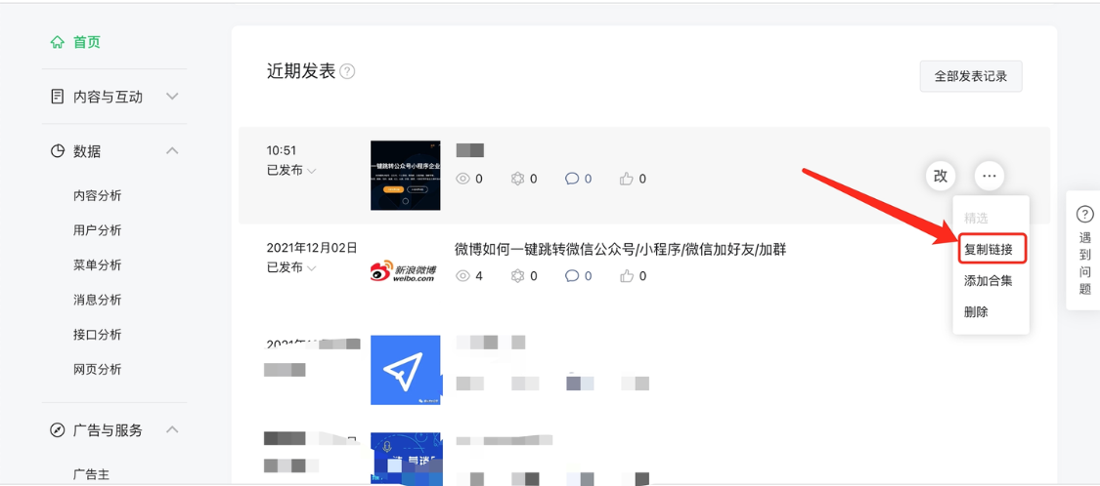
Task: Open the blue paper-plane thumbnail
Action: tap(406, 370)
